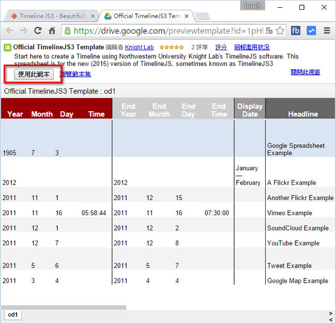Click the translate page icon in address bar

coord(269,31)
